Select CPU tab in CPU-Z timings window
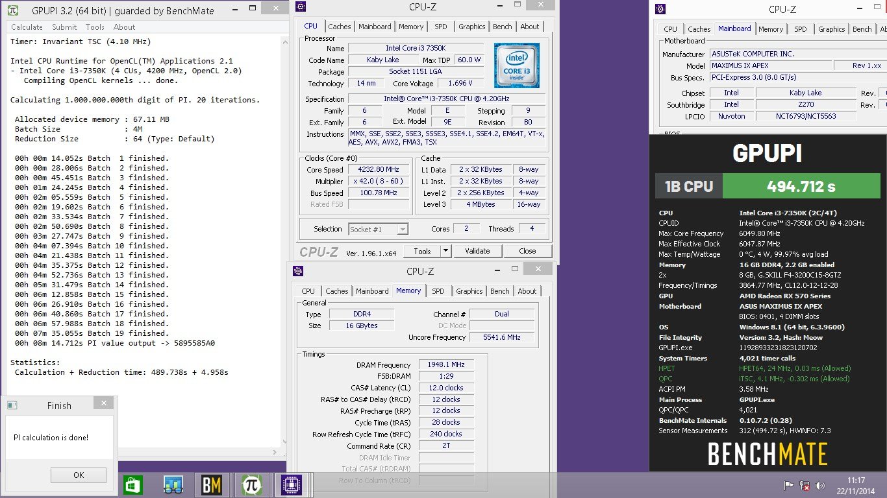The width and height of the screenshot is (887, 498). pos(308,291)
